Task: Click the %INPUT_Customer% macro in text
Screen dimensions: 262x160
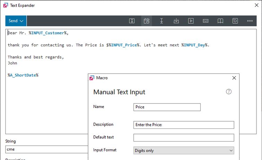Action: pos(46,33)
